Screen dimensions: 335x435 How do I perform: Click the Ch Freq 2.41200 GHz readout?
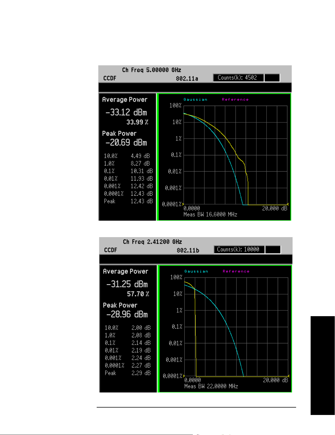tap(152, 242)
